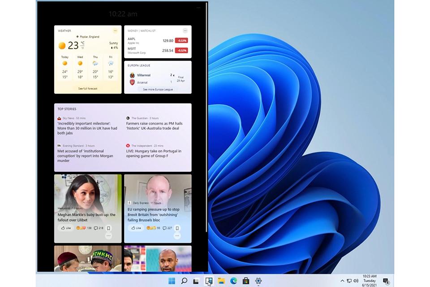Bookmark the Meghan Markle article

click(x=108, y=228)
